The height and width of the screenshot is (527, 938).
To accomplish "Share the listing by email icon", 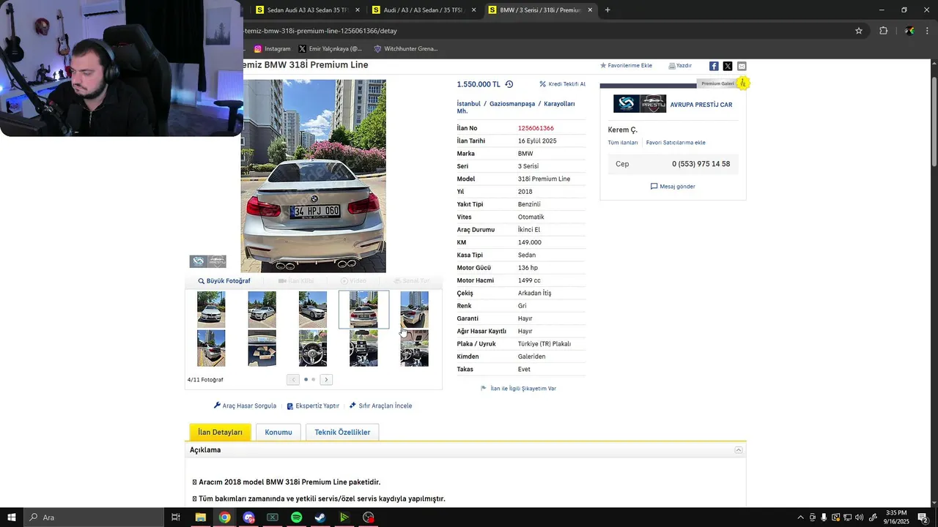I will point(742,66).
